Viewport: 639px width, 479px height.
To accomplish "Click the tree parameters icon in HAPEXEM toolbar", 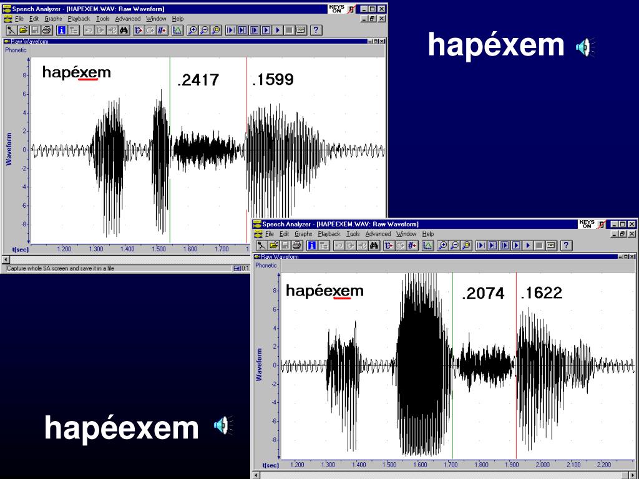I will (74, 30).
